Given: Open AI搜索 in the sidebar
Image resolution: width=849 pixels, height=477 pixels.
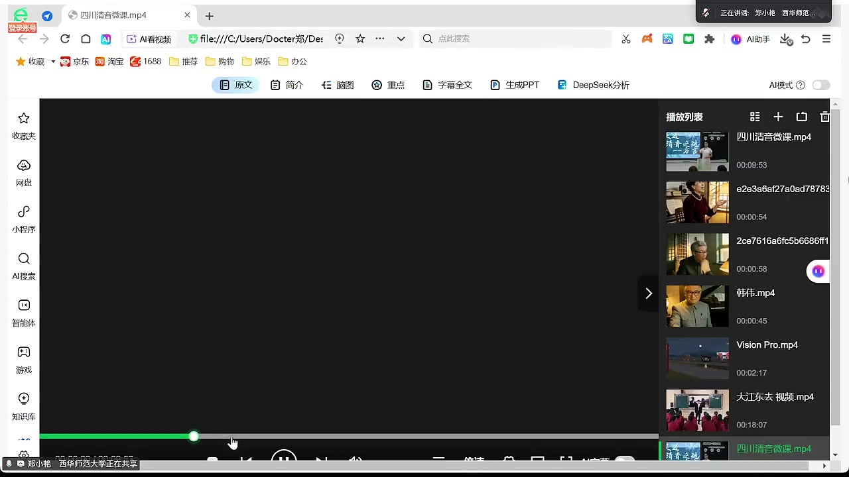Looking at the screenshot, I should point(24,266).
